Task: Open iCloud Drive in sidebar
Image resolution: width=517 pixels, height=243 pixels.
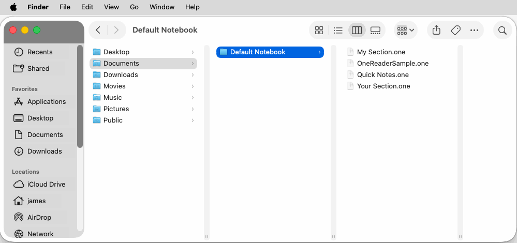Action: pos(46,184)
